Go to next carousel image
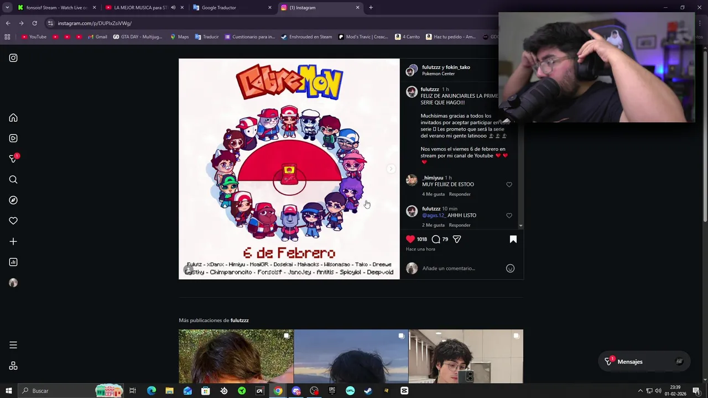Image resolution: width=708 pixels, height=398 pixels. 391,169
